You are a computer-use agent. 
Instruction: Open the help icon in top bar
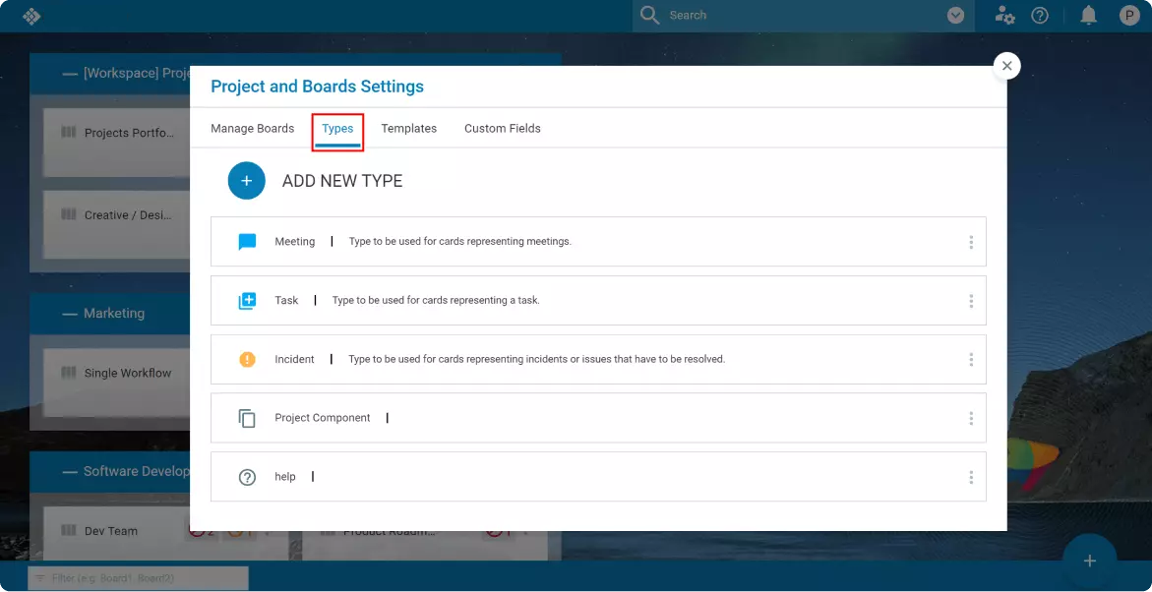pos(1039,16)
